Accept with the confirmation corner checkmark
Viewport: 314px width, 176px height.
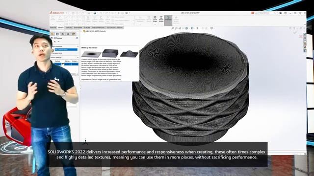click(x=295, y=32)
